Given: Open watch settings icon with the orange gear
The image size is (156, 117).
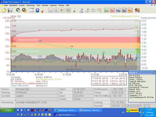Looking at the screenshot, I should [24, 10].
